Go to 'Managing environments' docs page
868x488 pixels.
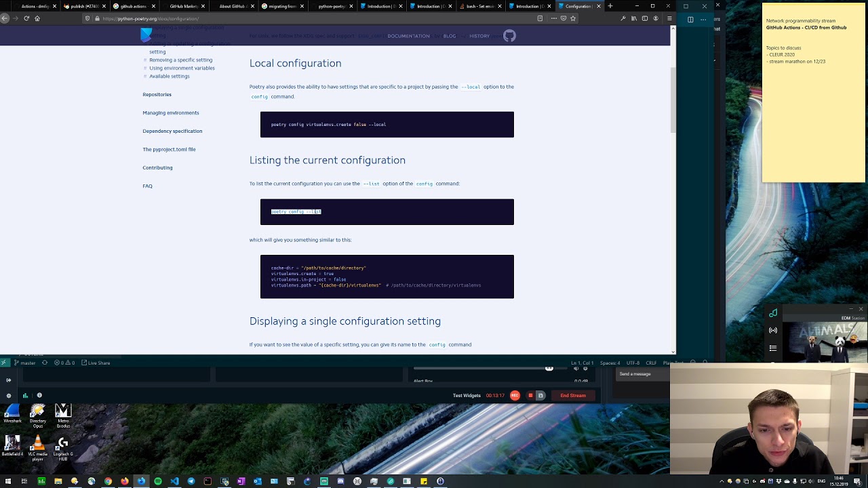click(x=171, y=113)
